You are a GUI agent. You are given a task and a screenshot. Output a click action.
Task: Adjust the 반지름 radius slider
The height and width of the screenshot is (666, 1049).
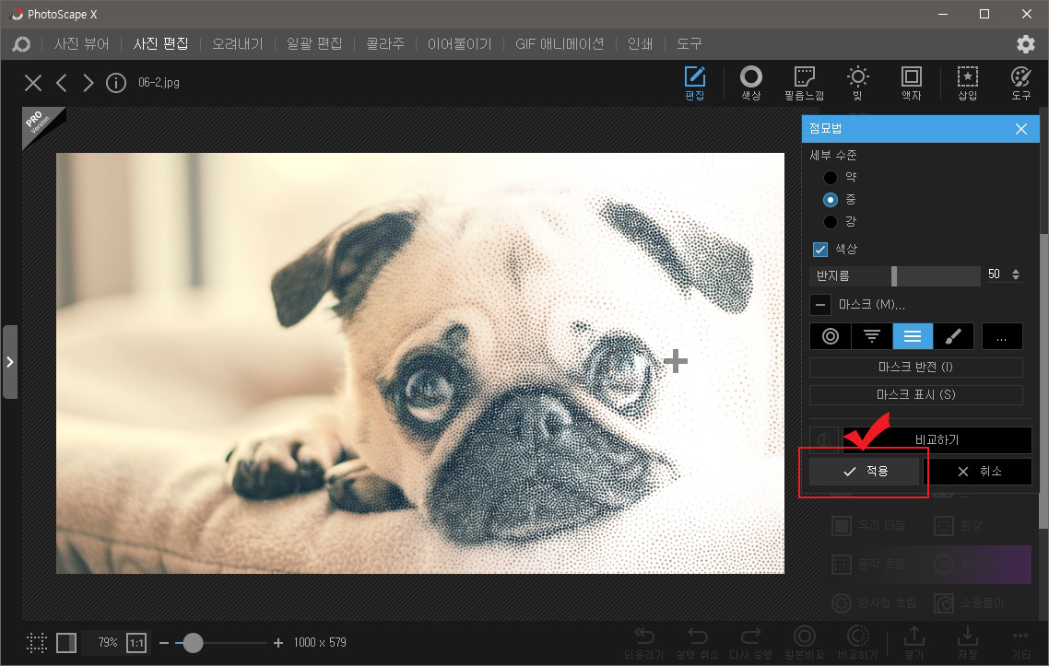pyautogui.click(x=894, y=275)
